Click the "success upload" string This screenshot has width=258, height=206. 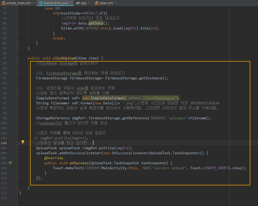click(x=169, y=168)
